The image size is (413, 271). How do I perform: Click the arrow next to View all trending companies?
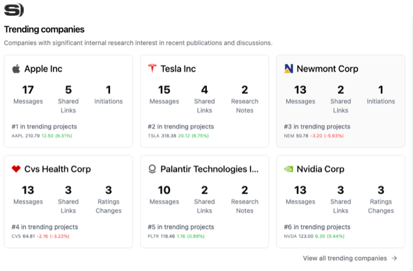394,258
